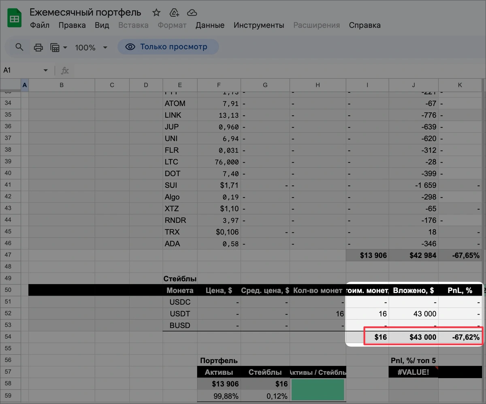Click the UNI cell

(x=180, y=138)
